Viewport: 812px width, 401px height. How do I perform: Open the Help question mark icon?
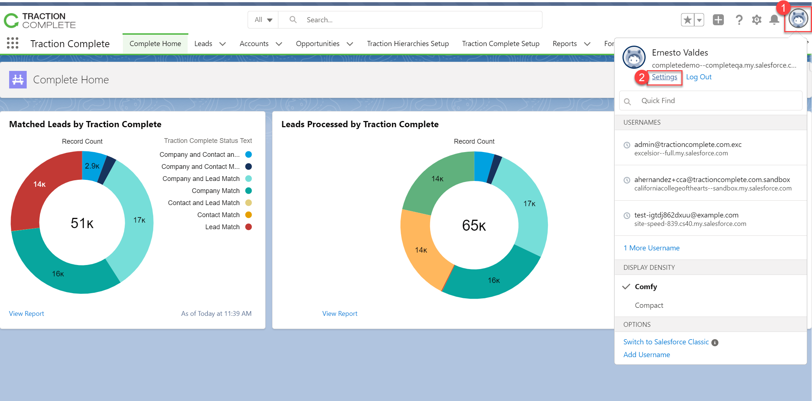[739, 20]
